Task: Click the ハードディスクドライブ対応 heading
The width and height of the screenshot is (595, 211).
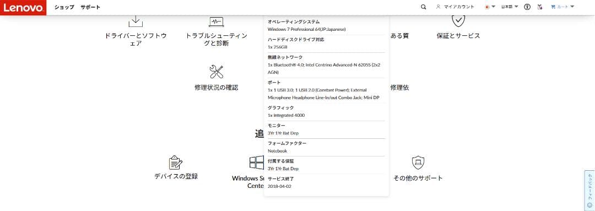Action: coord(296,40)
